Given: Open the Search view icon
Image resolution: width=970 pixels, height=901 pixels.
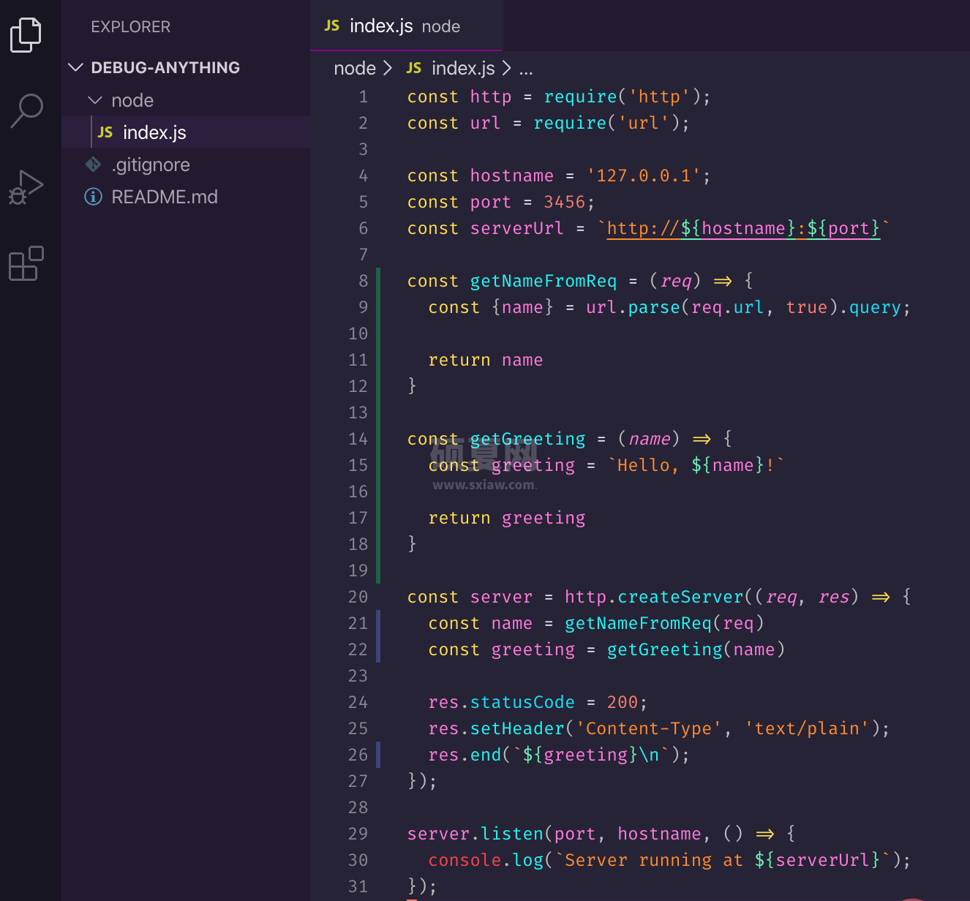Looking at the screenshot, I should coord(26,110).
